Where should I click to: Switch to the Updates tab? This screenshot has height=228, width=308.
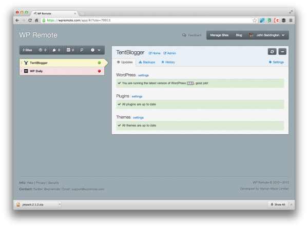125,62
